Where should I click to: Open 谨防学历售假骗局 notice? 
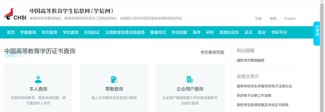click(x=250, y=60)
